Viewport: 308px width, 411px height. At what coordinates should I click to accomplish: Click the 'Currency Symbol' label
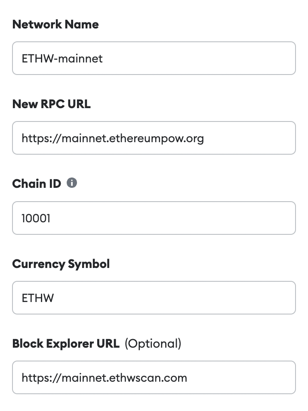pos(61,264)
